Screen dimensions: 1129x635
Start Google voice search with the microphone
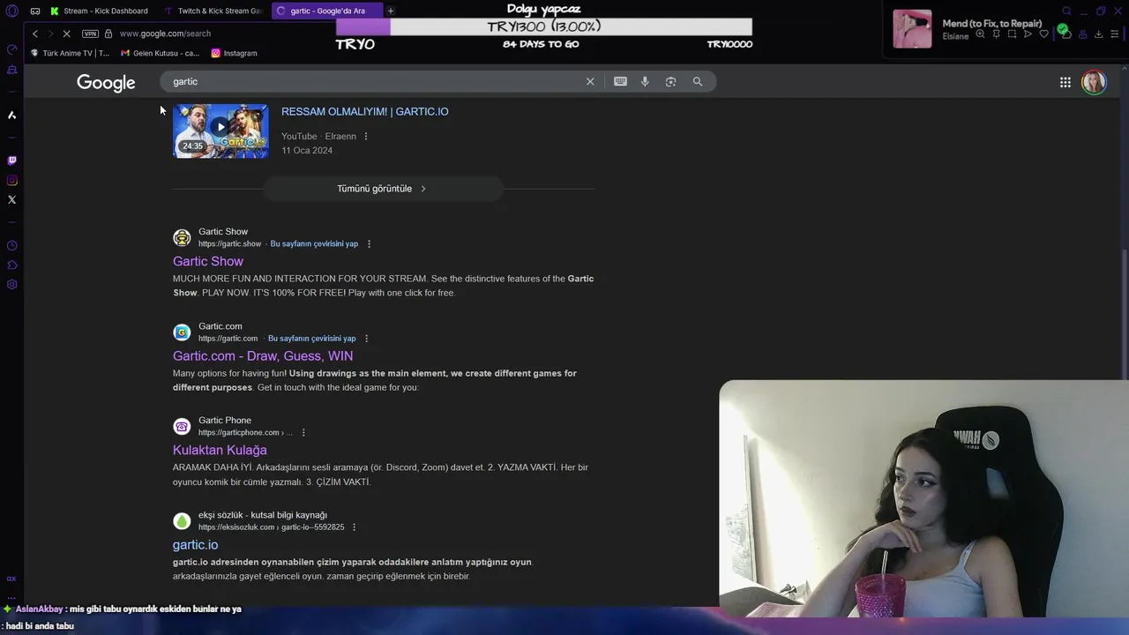click(645, 81)
